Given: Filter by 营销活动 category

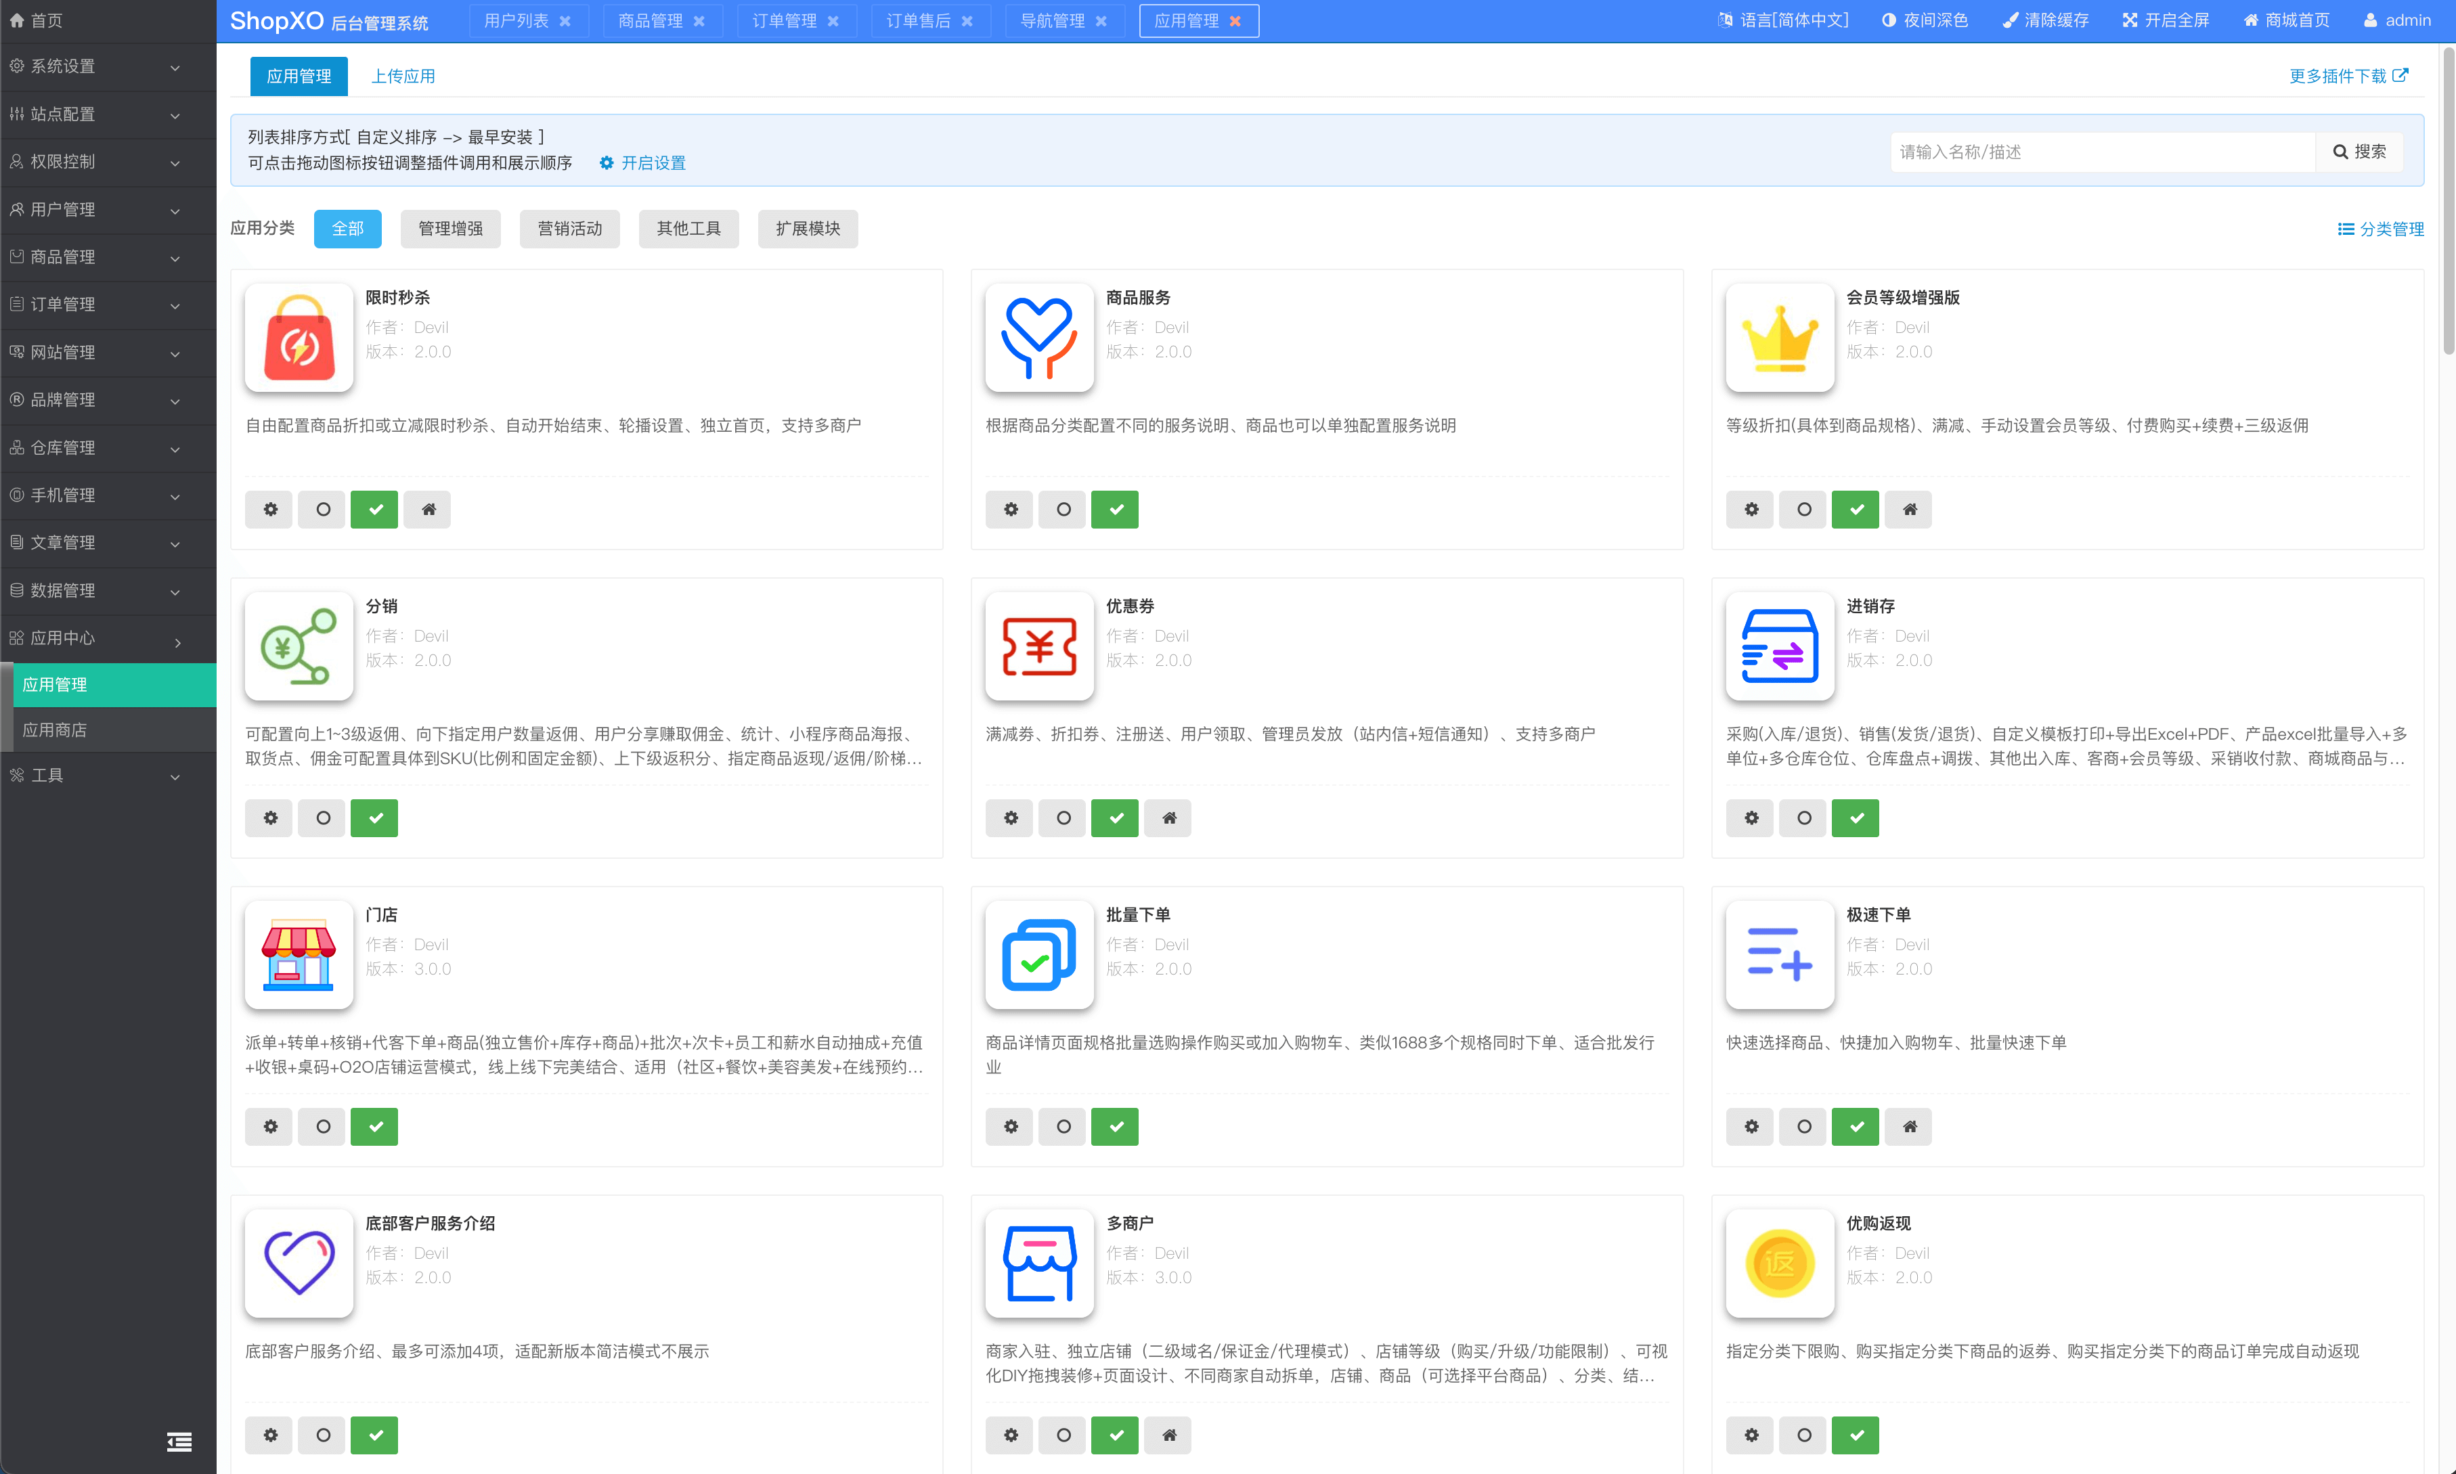Looking at the screenshot, I should pos(569,229).
